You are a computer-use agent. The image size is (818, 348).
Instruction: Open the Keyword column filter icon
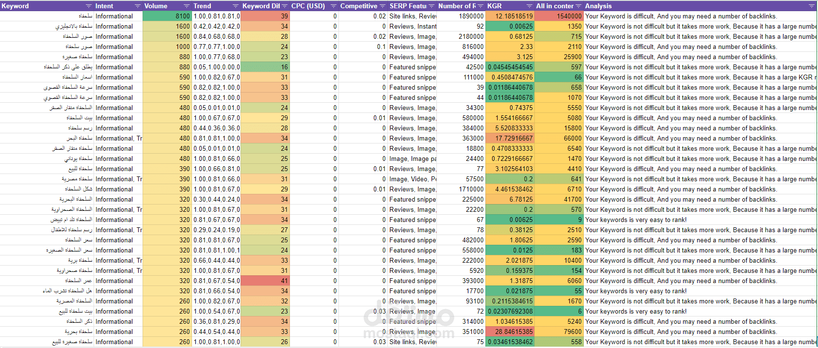[88, 6]
